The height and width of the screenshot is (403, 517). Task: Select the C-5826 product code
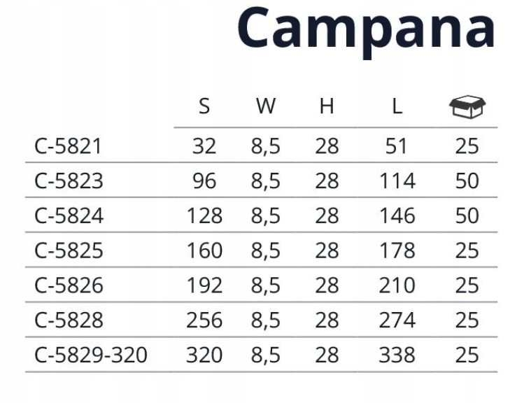tap(69, 285)
